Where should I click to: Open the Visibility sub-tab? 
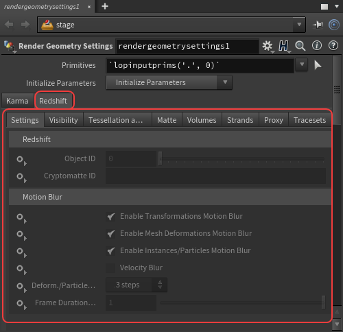tap(63, 120)
